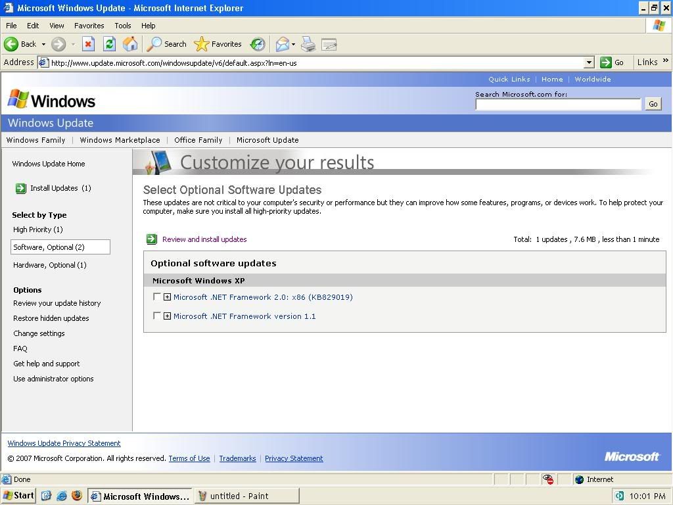Click Quick Links in header
The height and width of the screenshot is (505, 673).
509,79
